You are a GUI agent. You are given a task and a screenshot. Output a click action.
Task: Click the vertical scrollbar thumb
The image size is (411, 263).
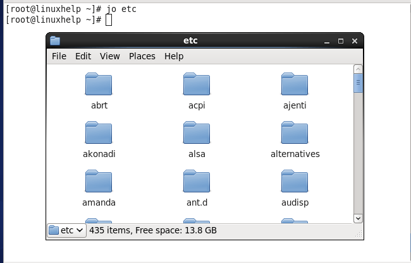pos(358,83)
